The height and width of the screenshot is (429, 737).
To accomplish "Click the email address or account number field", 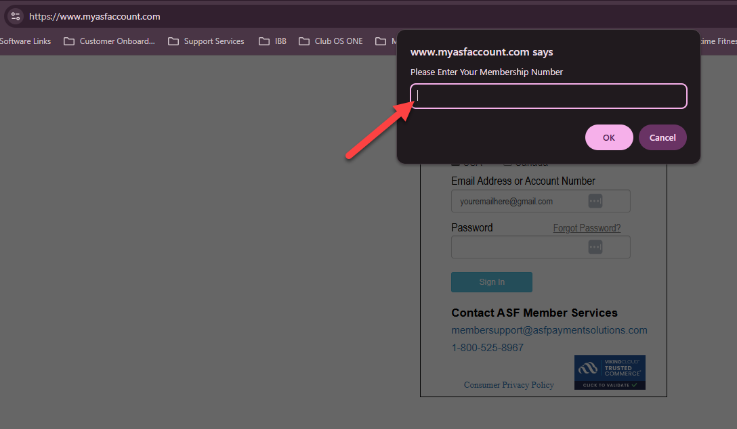I will [x=541, y=201].
